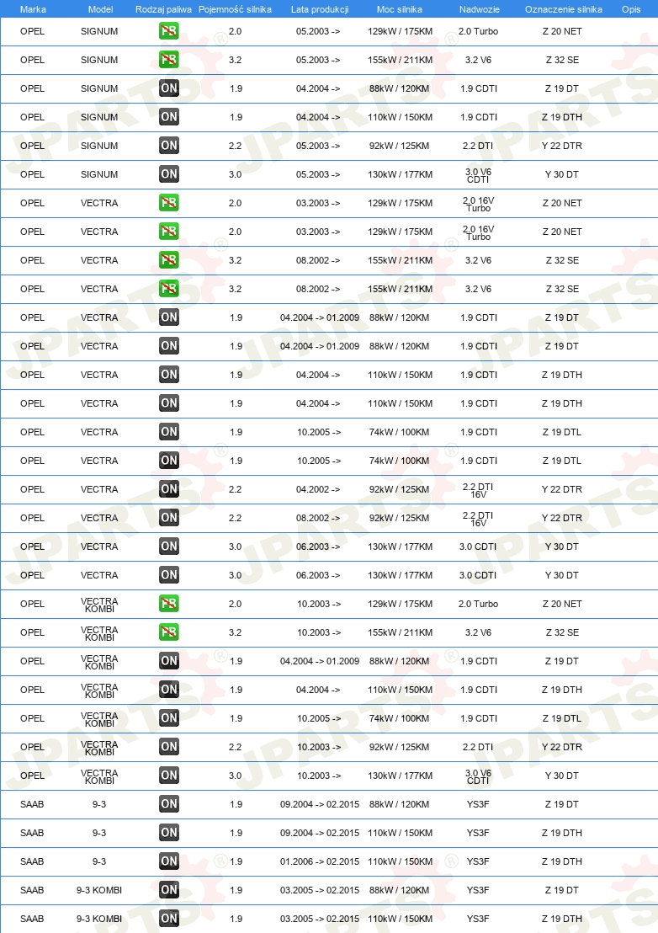Click diesel icon in VECTRA KOMBI Z 19 DT row
The image size is (658, 933).
click(x=169, y=660)
